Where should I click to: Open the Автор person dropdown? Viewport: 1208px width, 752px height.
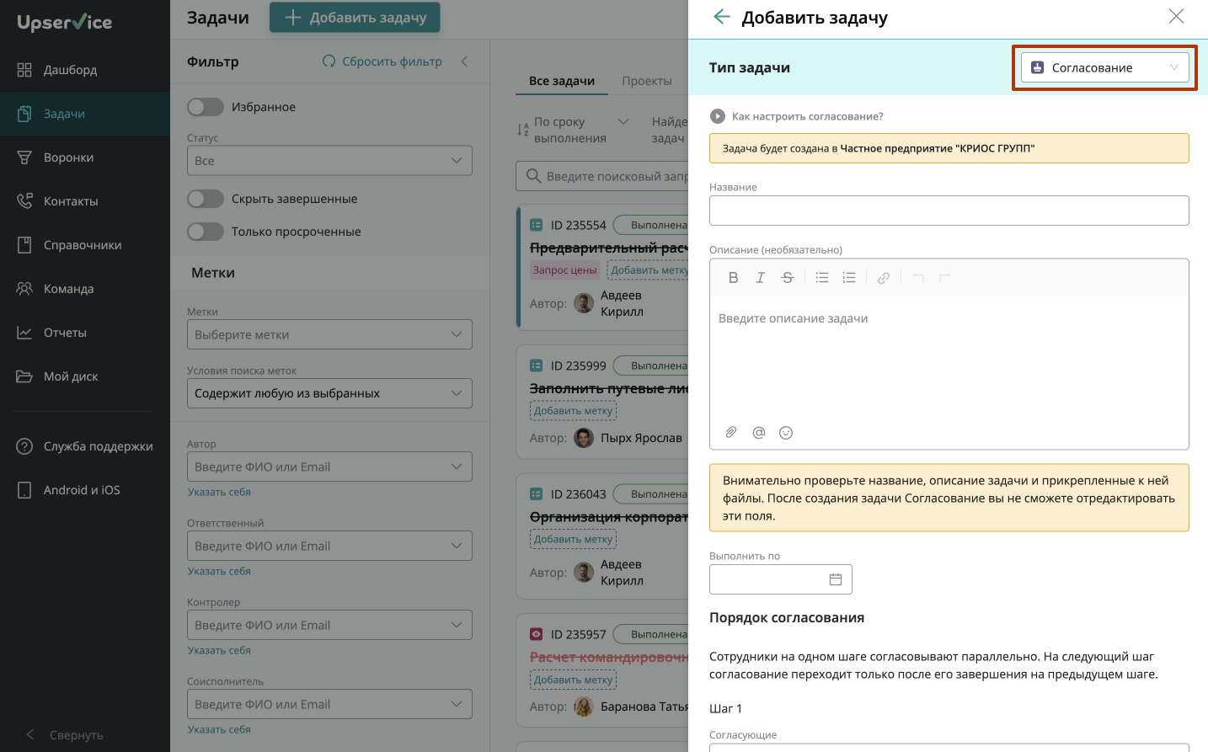pos(329,467)
